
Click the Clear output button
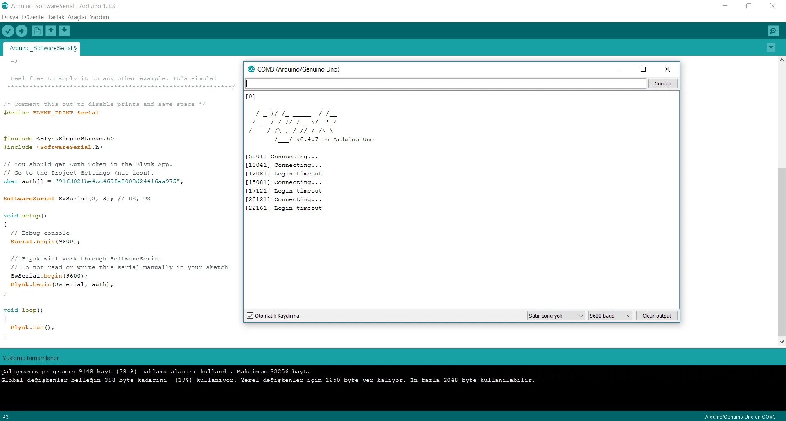click(x=657, y=316)
